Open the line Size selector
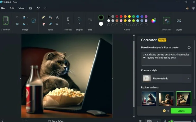The height and width of the screenshot is (122, 196). [90, 19]
